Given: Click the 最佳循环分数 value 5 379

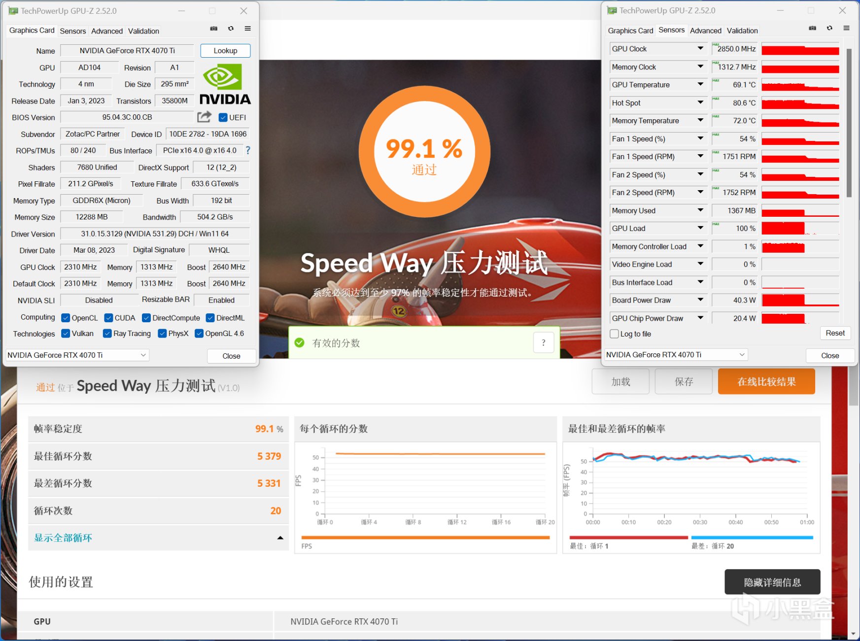Looking at the screenshot, I should pos(269,456).
